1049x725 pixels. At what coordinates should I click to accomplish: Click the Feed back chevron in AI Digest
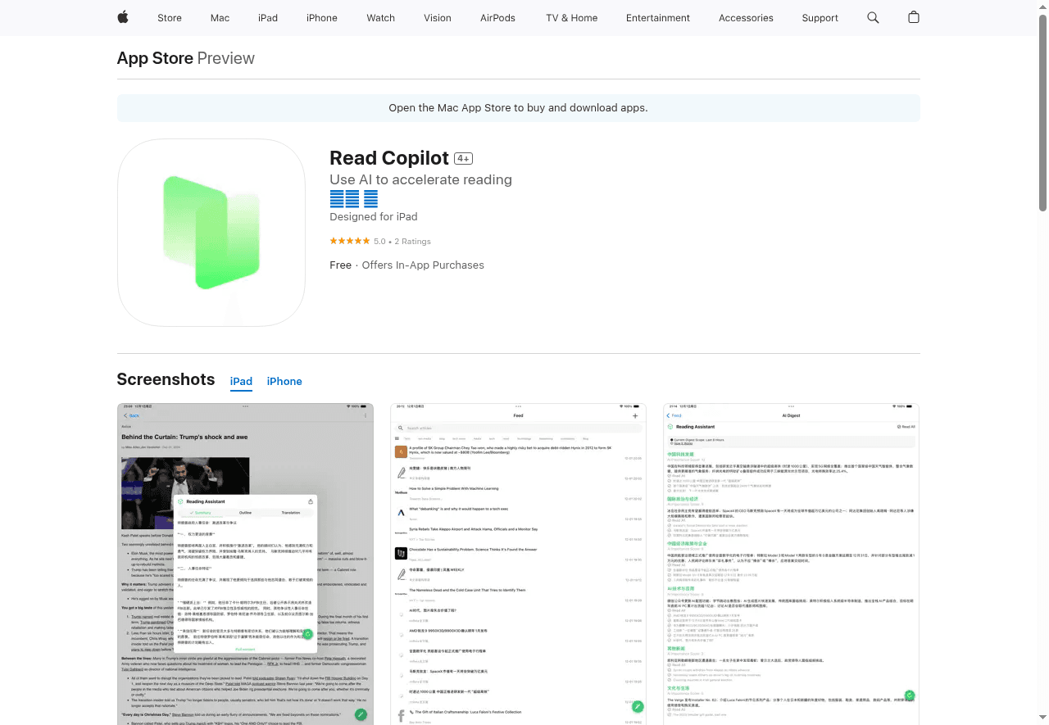pos(670,416)
